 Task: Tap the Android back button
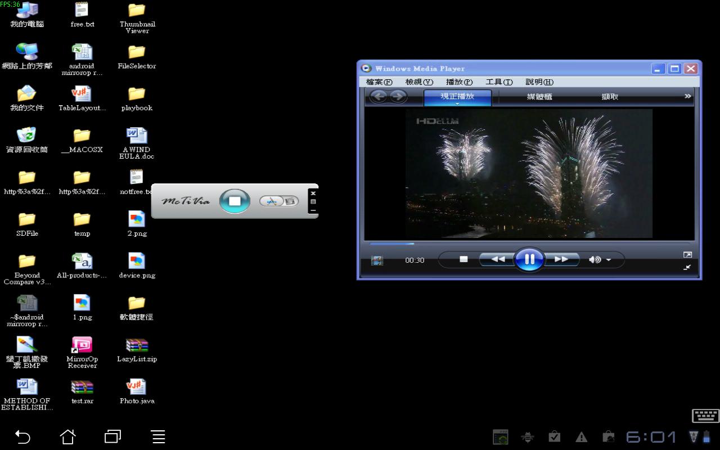22,436
